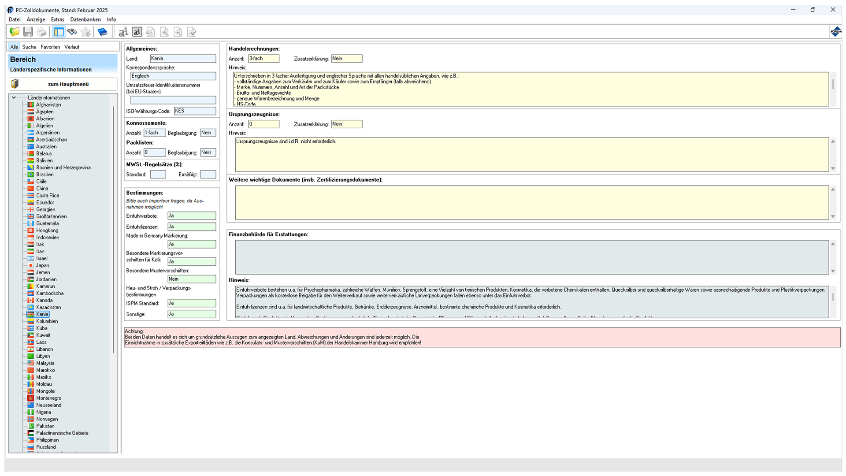Open the Datenbanken menu

point(85,19)
